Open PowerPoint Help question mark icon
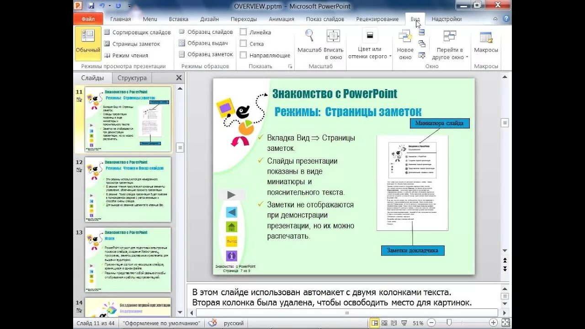Image resolution: width=585 pixels, height=329 pixels. pos(506,19)
